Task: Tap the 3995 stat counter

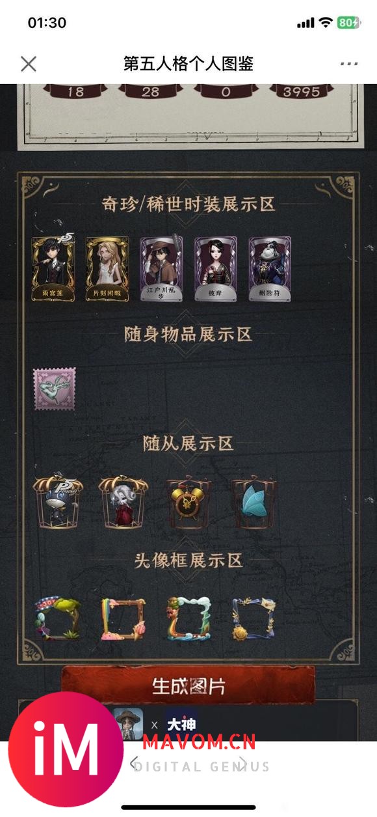Action: (300, 92)
